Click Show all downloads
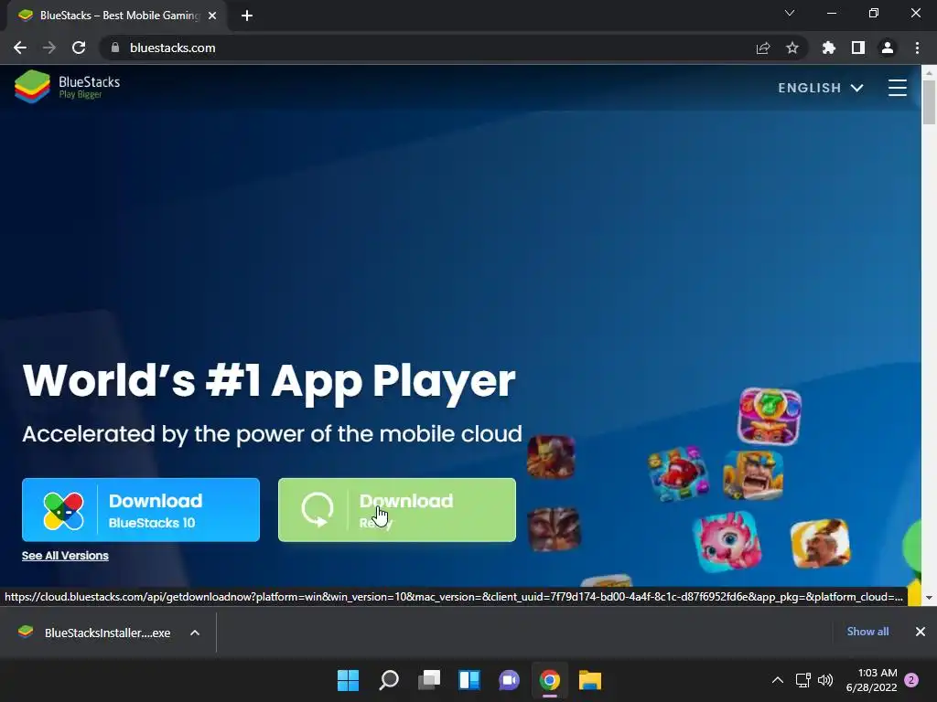Screen dimensions: 937x702 867,632
